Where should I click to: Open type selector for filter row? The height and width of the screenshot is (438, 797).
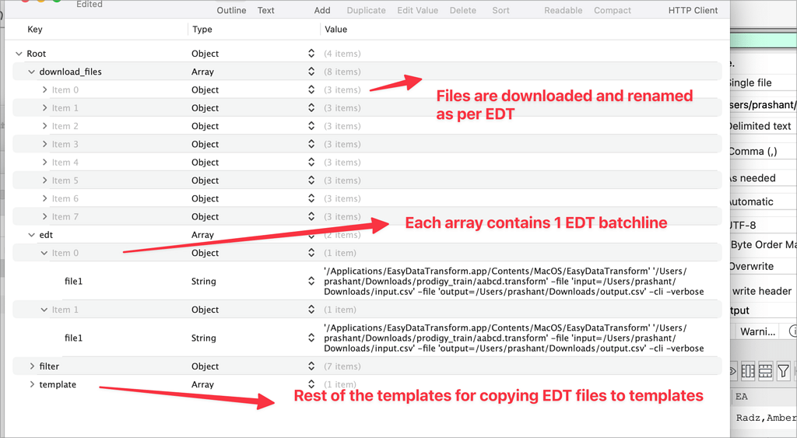[311, 366]
